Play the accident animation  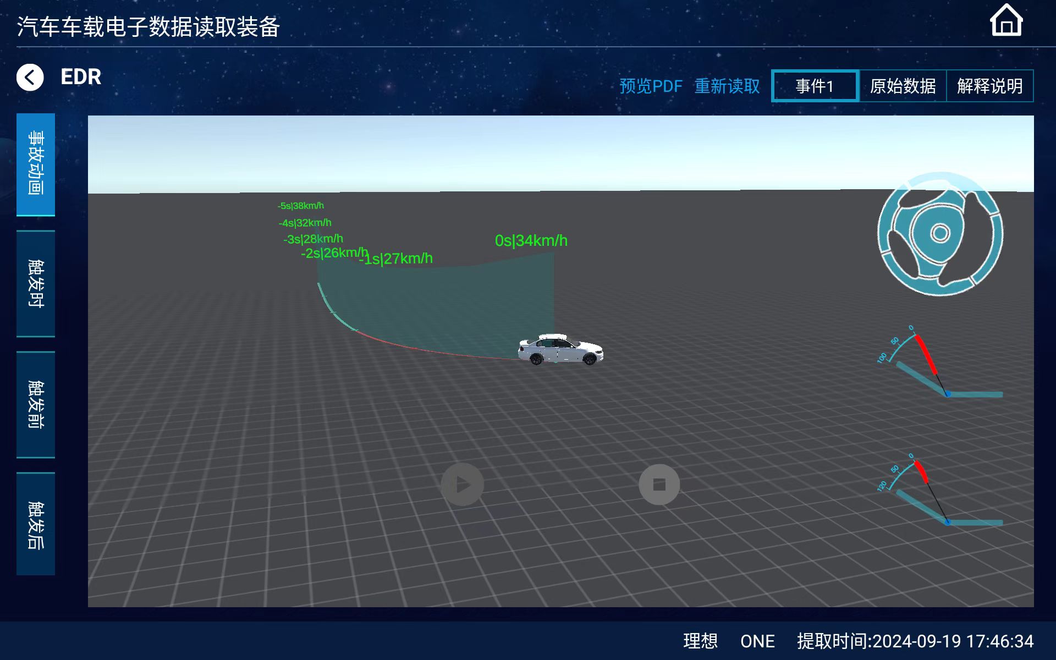click(x=463, y=484)
